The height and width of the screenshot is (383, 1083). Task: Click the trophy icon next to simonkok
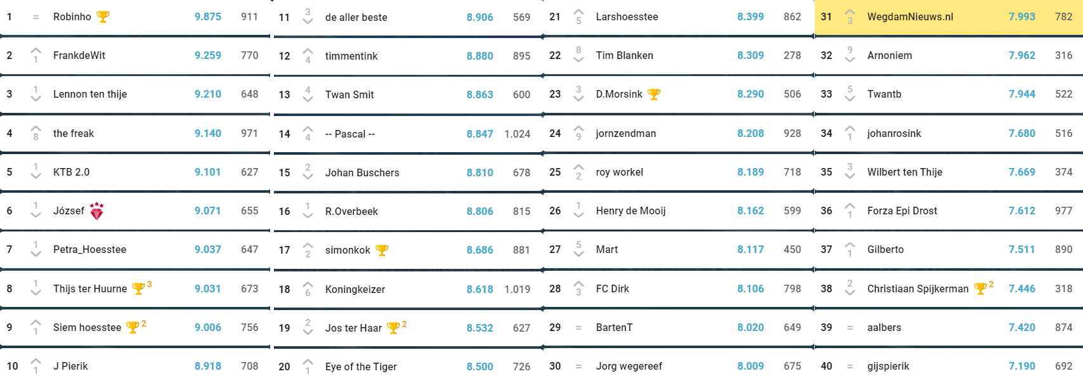click(382, 250)
